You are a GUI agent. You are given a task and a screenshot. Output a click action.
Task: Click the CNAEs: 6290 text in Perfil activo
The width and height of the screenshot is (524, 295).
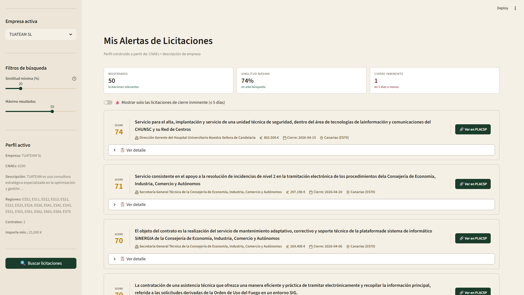pos(16,166)
